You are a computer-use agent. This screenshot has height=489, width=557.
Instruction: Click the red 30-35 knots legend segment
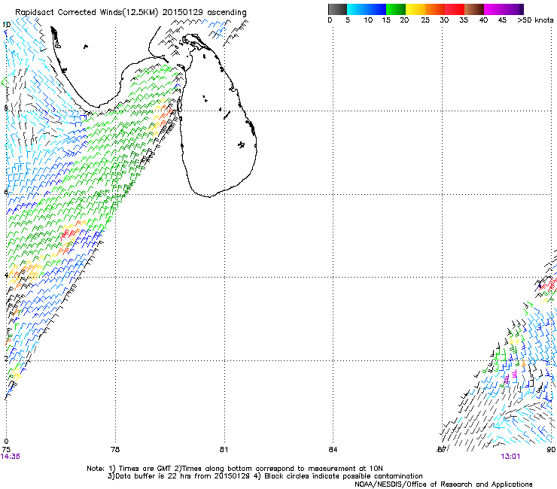click(455, 9)
